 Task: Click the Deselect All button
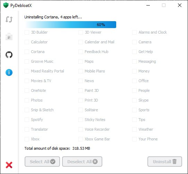point(82,162)
